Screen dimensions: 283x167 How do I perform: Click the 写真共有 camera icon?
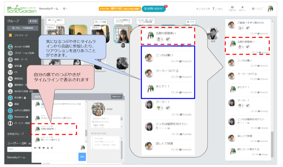[x=232, y=7]
